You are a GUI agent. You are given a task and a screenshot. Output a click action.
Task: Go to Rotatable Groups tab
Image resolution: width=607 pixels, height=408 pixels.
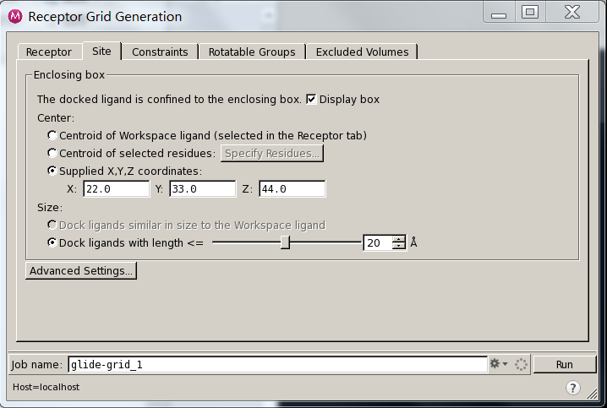(x=252, y=52)
